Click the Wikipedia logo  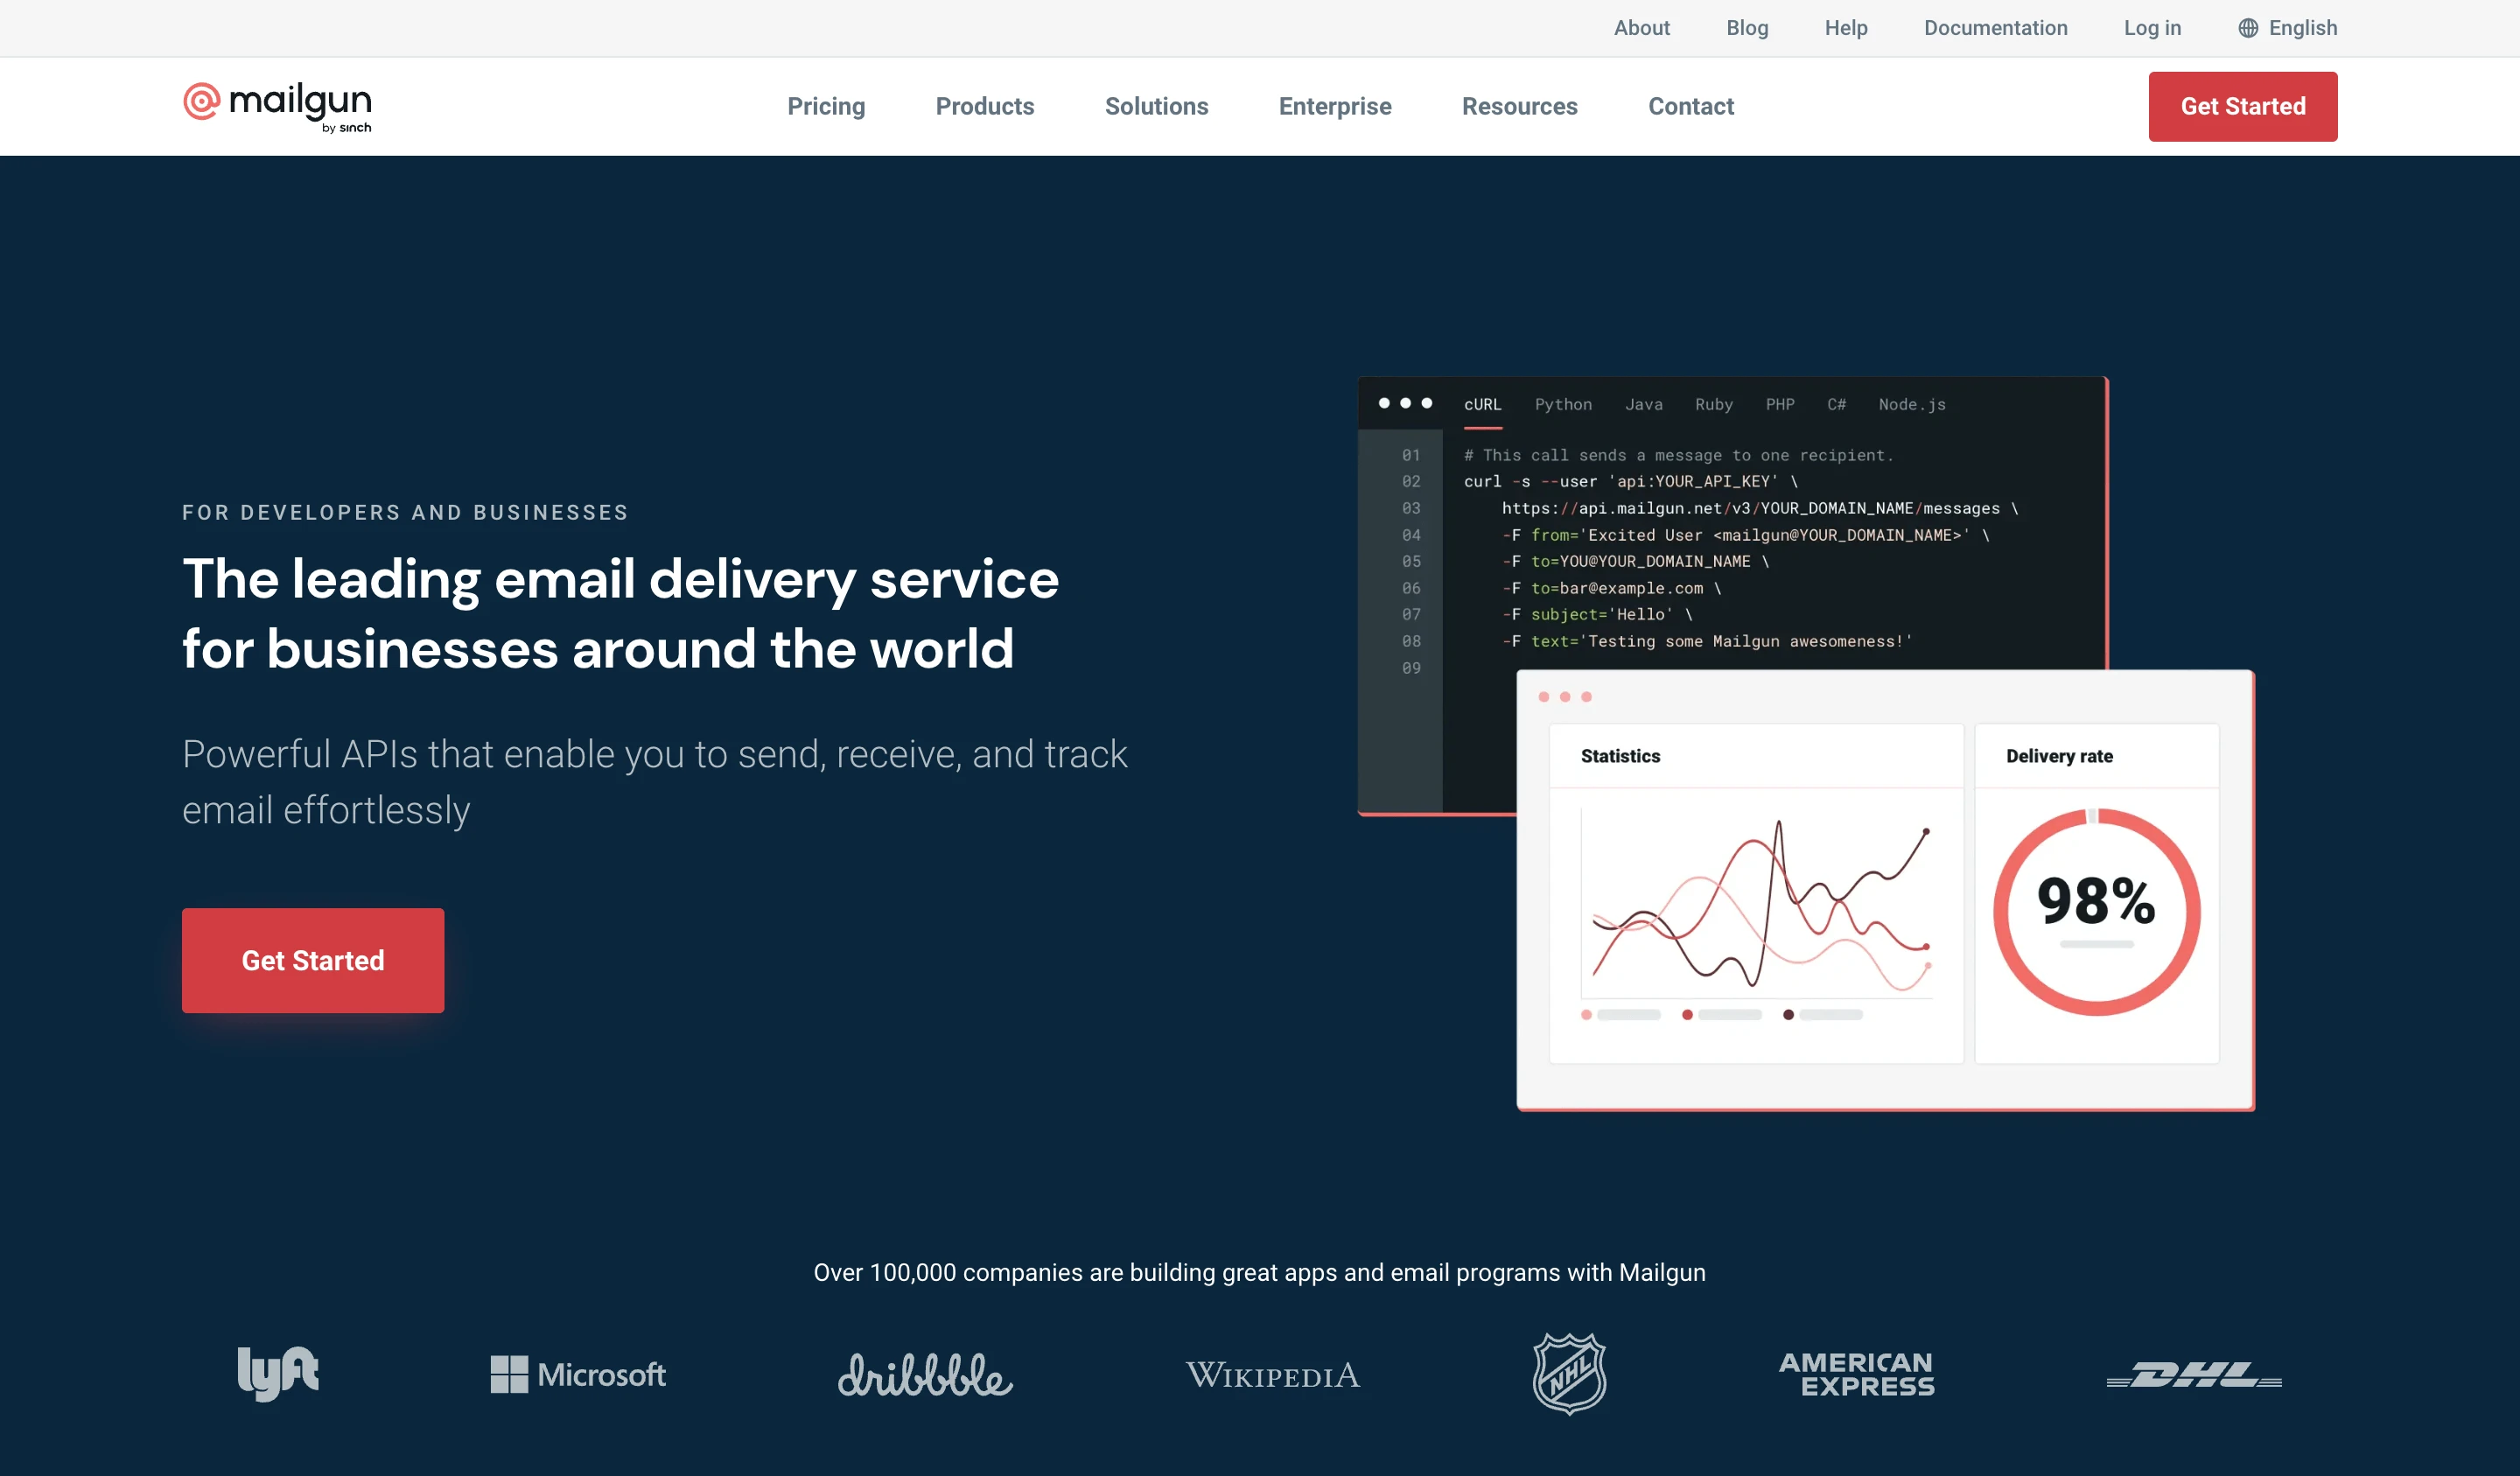(x=1272, y=1375)
